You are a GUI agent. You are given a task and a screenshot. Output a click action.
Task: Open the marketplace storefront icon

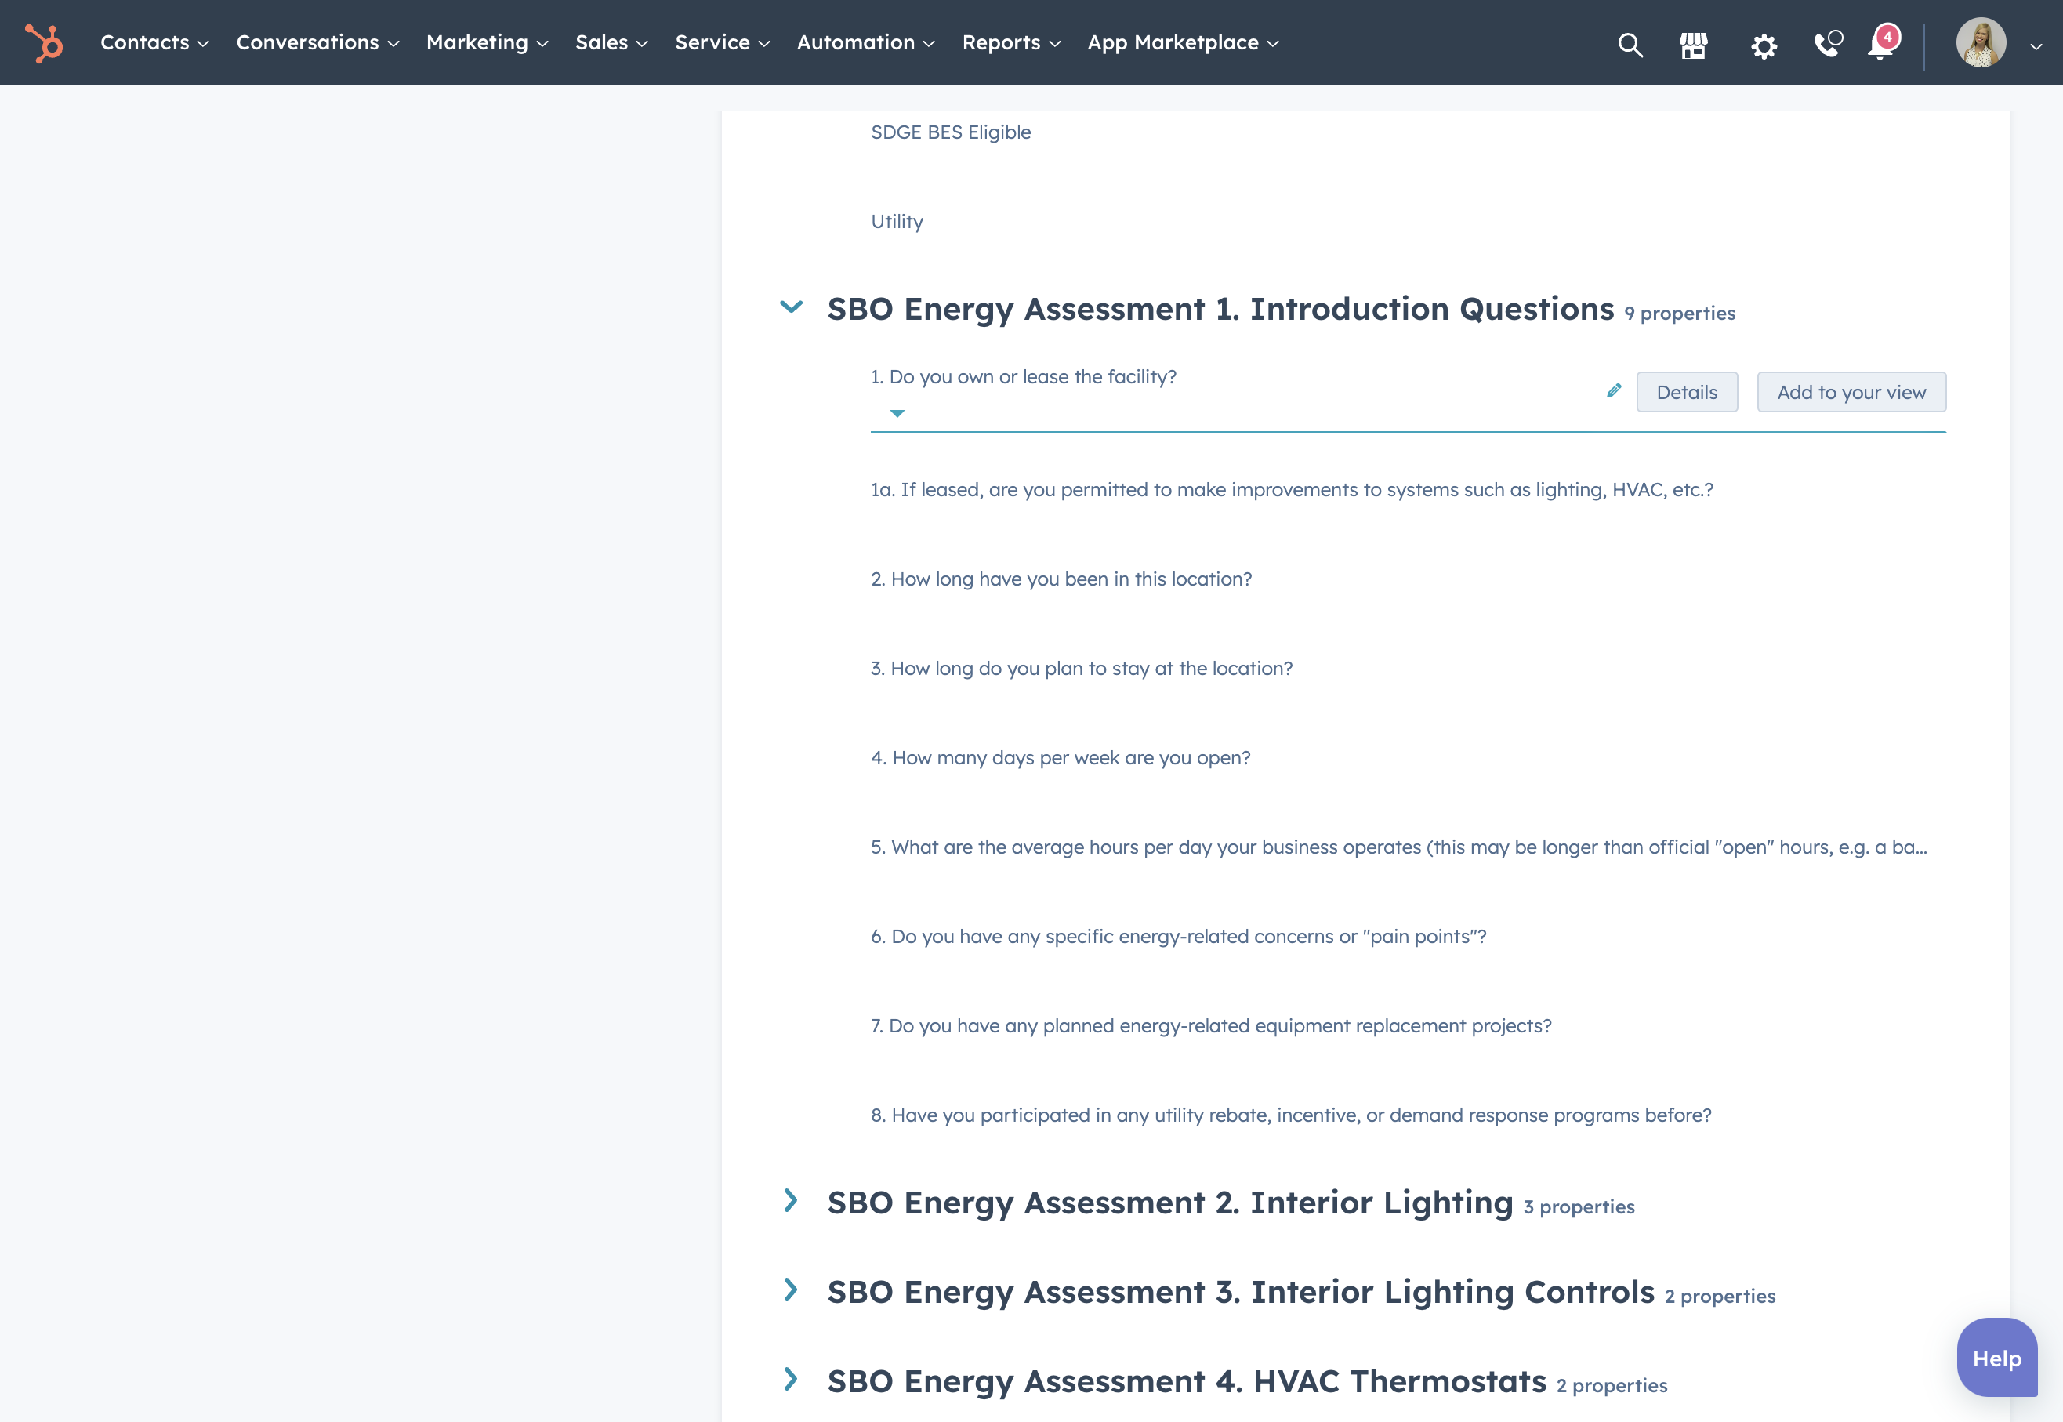tap(1693, 45)
